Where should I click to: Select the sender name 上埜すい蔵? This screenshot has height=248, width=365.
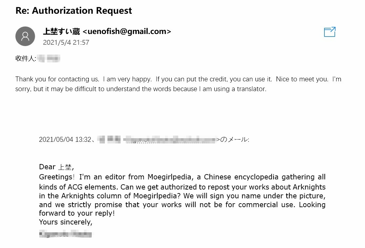click(x=61, y=31)
